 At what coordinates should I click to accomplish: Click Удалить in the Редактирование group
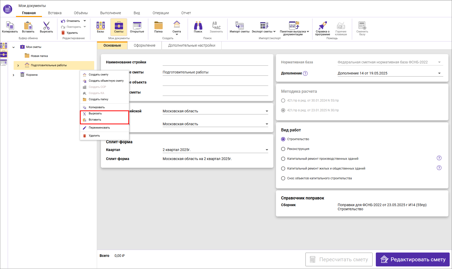[69, 33]
